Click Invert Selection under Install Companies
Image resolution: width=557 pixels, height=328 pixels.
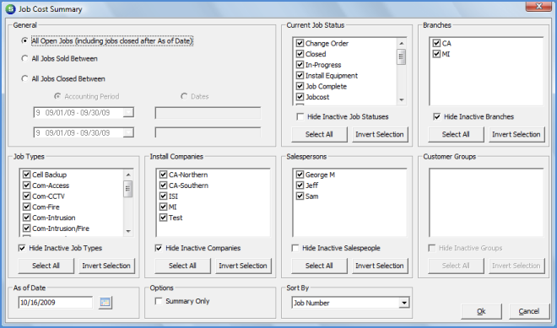coord(243,266)
